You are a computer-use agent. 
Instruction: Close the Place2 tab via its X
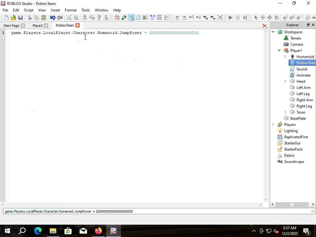(46, 25)
